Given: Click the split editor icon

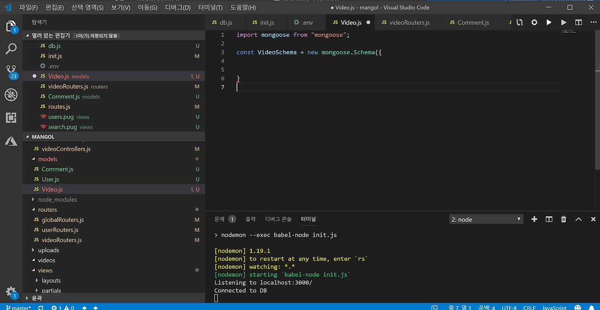Looking at the screenshot, I should click(x=578, y=22).
